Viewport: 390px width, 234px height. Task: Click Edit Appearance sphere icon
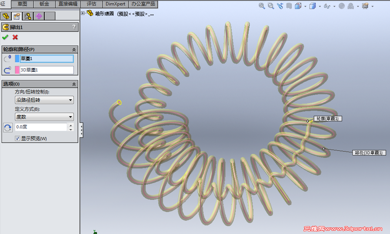point(342,6)
